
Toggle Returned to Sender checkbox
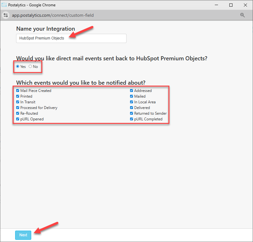pos(132,113)
